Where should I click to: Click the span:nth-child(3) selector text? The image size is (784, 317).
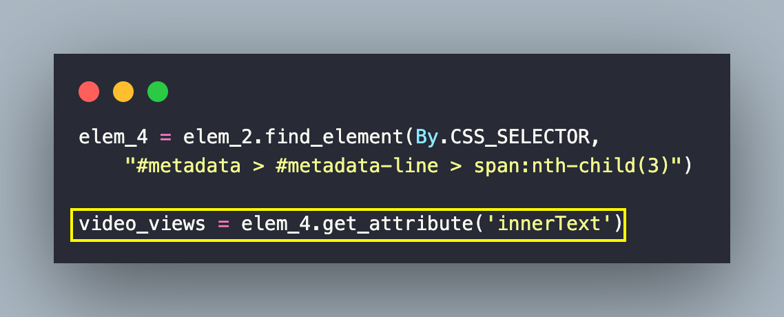572,167
